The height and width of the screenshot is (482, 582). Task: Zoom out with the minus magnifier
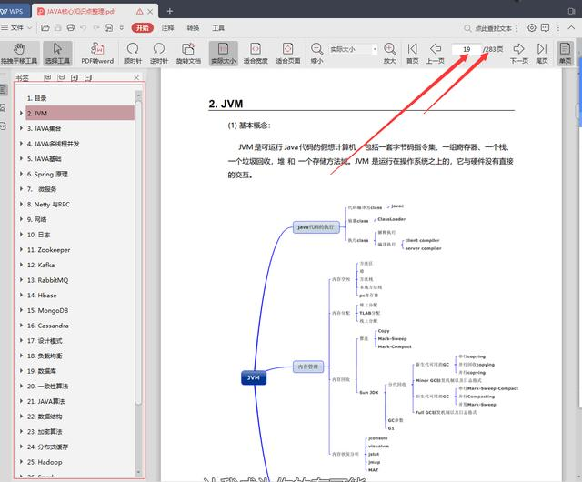coord(316,53)
